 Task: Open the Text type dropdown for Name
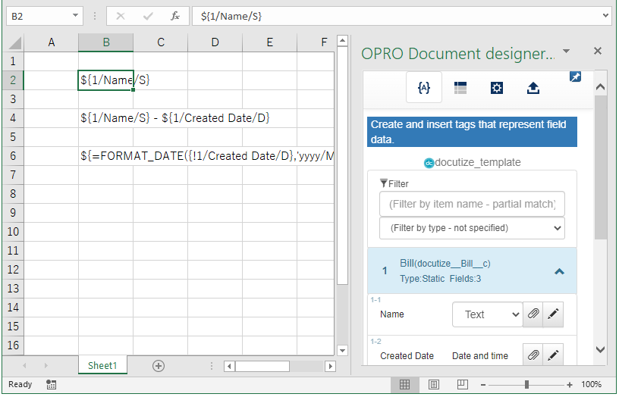pyautogui.click(x=487, y=314)
